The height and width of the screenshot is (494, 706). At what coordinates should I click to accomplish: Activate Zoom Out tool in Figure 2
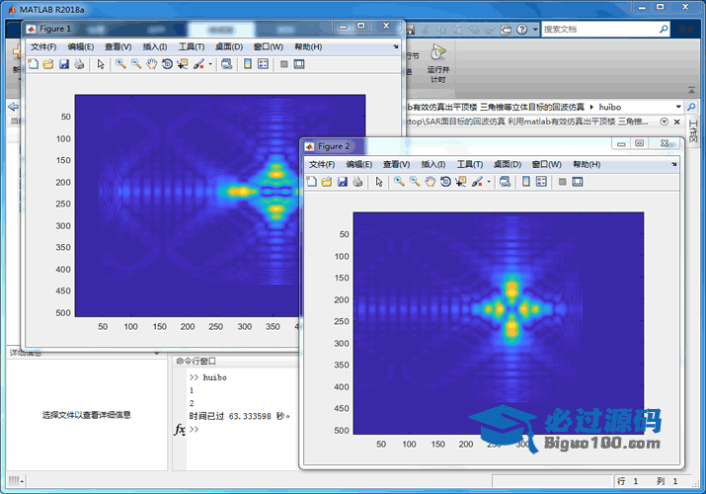coord(415,182)
